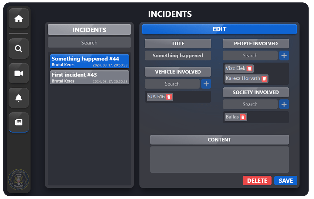The width and height of the screenshot is (314, 199).
Task: Click the LSPD seal at the bottom left
Action: click(19, 180)
